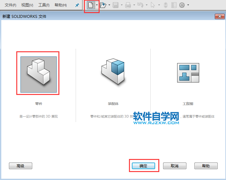Click the blue pushpin icon
The height and width of the screenshot is (180, 226).
pyautogui.click(x=77, y=5)
